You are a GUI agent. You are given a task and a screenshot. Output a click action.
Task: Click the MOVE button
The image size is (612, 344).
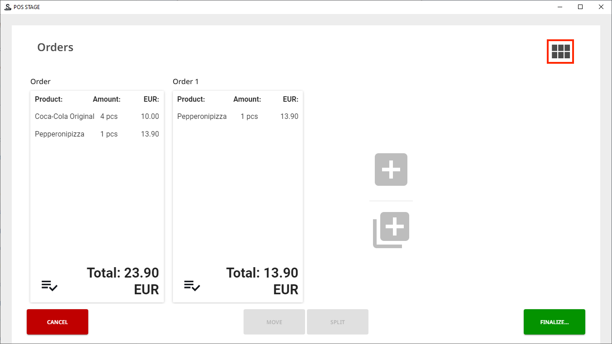click(274, 322)
